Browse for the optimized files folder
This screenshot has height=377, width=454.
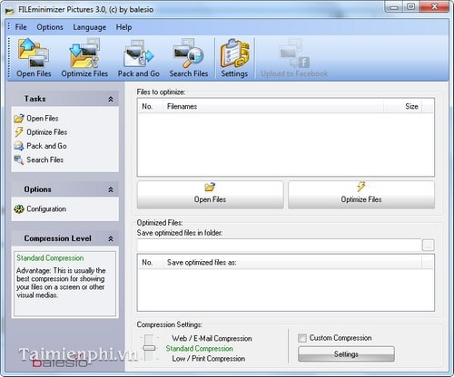pyautogui.click(x=428, y=245)
